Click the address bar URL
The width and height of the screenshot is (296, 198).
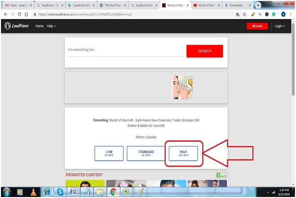point(85,14)
